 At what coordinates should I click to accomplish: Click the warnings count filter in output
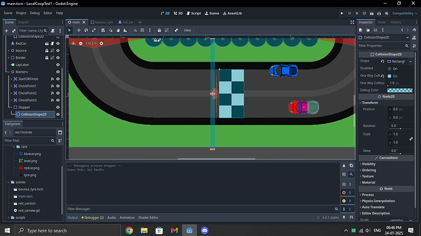[x=347, y=201]
